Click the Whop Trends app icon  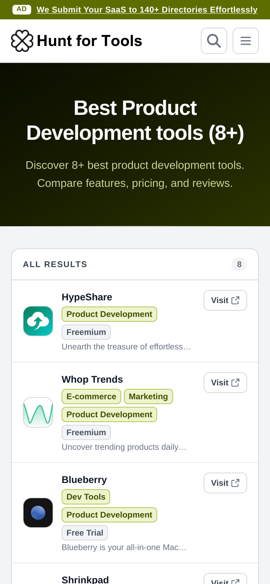click(38, 412)
